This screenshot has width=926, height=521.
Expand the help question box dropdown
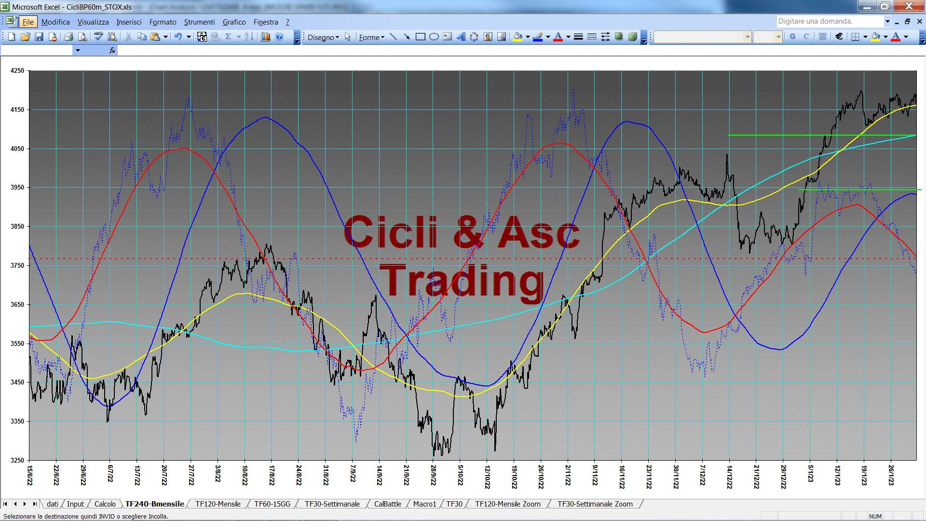click(x=887, y=21)
